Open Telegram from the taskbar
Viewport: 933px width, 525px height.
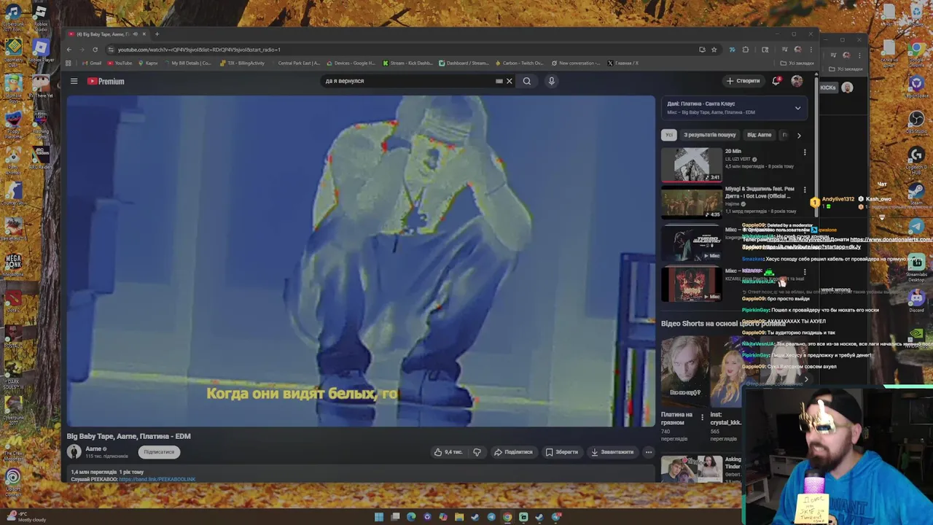point(491,517)
